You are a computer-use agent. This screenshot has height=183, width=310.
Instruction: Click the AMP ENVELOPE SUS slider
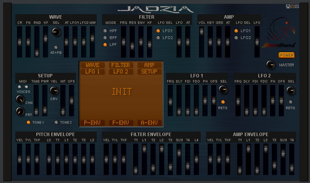tap(283, 159)
